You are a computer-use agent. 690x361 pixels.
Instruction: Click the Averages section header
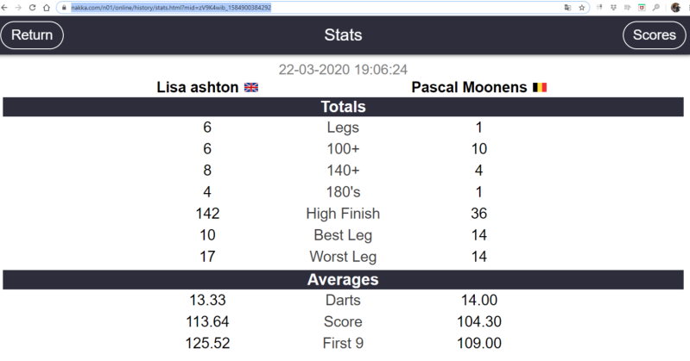(x=343, y=279)
